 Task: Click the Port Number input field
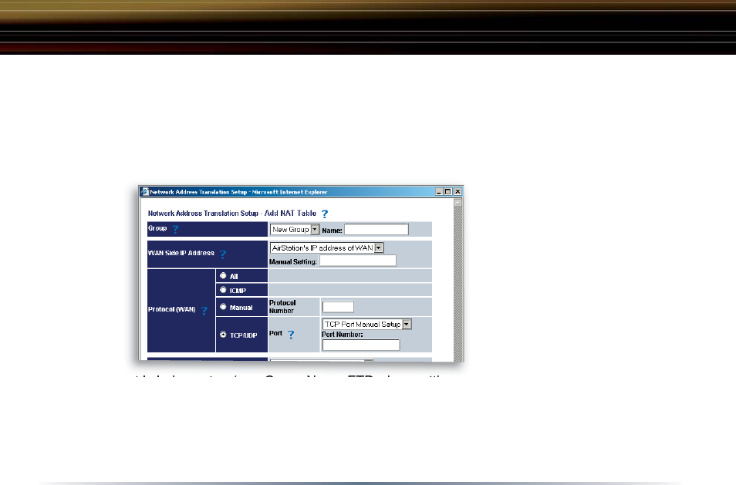tap(361, 345)
